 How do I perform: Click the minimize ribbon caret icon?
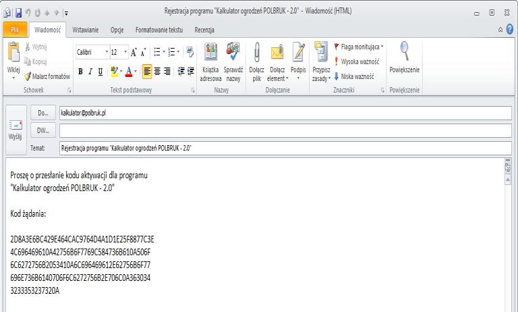[500, 30]
